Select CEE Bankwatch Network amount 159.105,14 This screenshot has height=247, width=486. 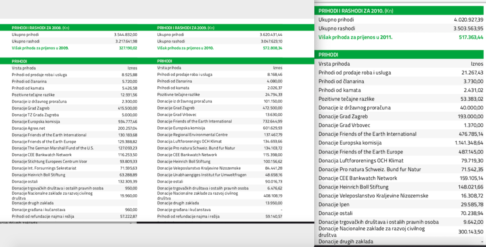pos(471,178)
